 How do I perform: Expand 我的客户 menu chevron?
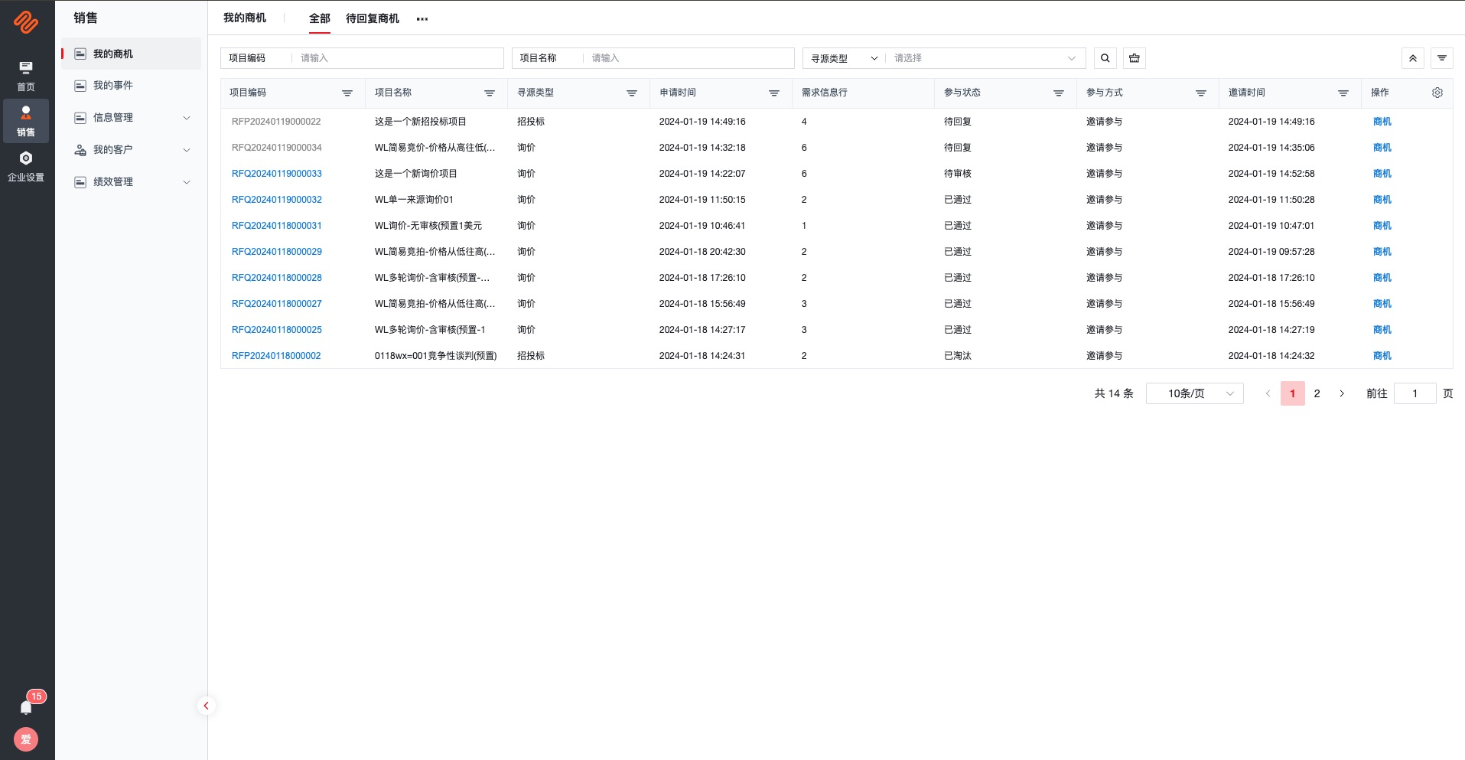click(187, 150)
